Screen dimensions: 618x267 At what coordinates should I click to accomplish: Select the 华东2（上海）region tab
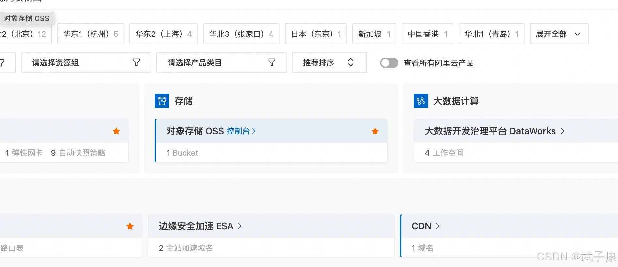(x=164, y=34)
